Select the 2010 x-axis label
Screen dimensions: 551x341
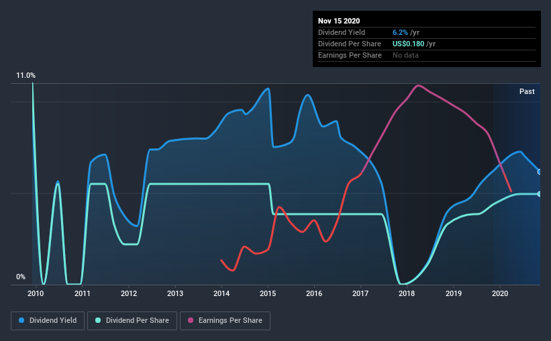click(x=36, y=293)
